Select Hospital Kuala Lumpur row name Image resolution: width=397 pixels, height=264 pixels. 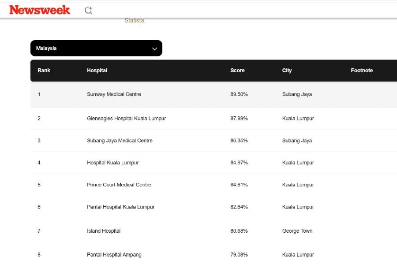(x=112, y=163)
